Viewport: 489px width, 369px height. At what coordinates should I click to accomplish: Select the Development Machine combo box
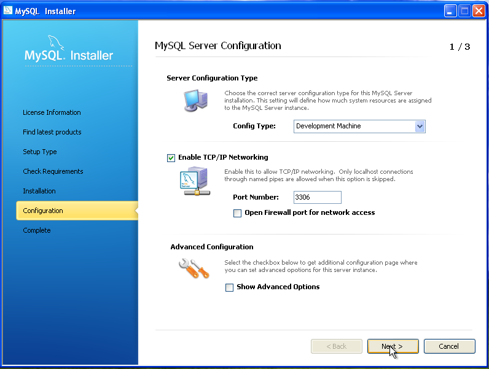[353, 126]
